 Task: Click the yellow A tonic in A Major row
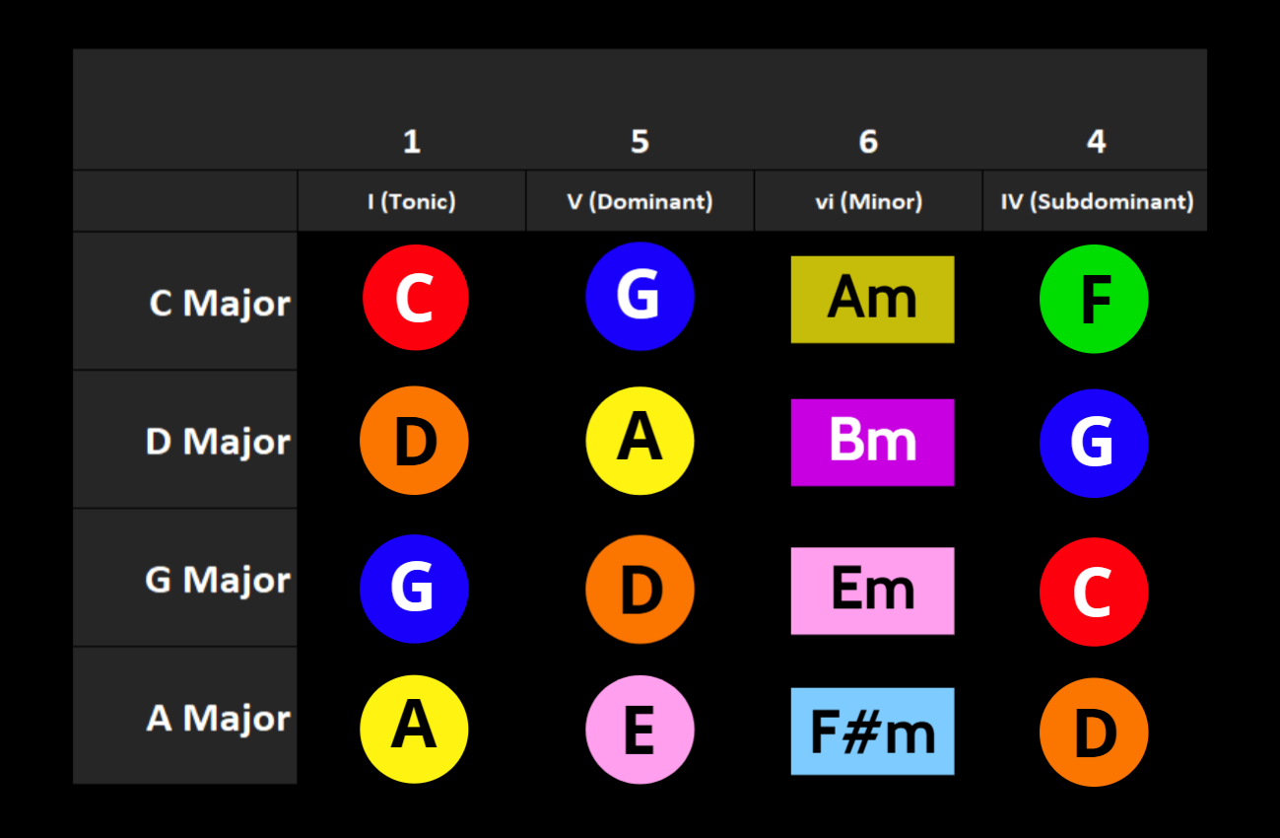click(x=414, y=730)
